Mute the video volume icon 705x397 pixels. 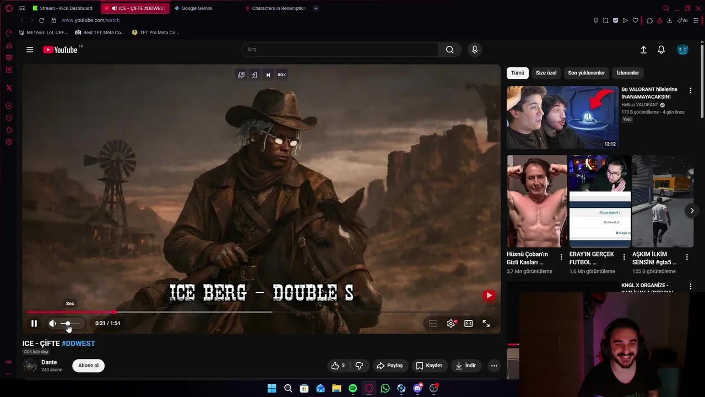[52, 324]
